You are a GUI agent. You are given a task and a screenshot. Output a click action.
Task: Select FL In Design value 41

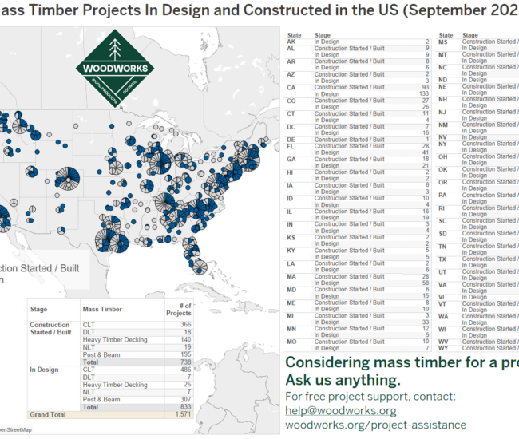tap(426, 152)
